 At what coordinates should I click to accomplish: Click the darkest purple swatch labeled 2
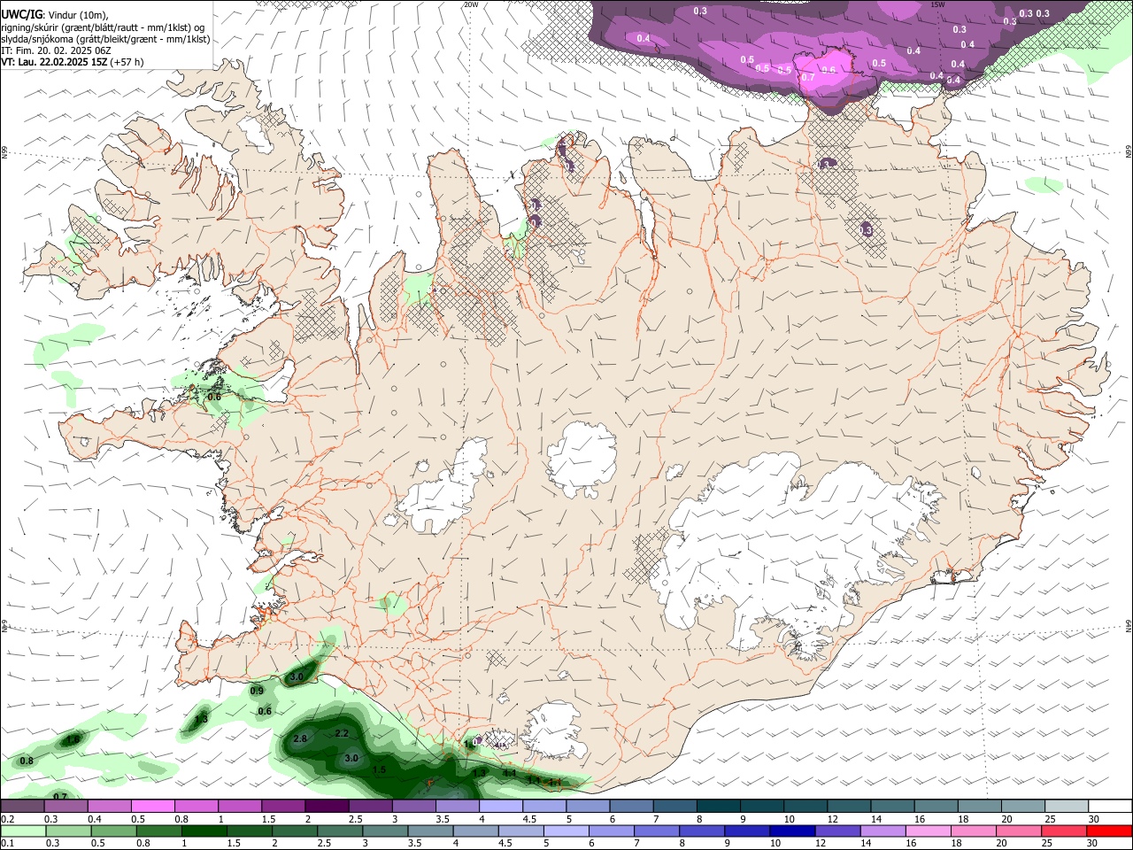point(327,806)
